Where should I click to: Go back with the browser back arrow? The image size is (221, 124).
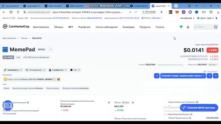pyautogui.click(x=4, y=12)
